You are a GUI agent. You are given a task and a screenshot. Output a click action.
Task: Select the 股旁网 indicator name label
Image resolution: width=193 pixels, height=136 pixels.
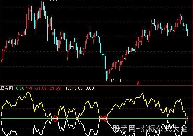tap(7, 88)
